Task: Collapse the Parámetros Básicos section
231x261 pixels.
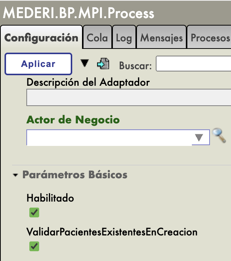Action: pyautogui.click(x=15, y=175)
